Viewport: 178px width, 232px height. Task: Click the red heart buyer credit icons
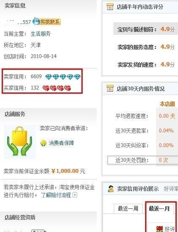pyautogui.click(x=57, y=88)
